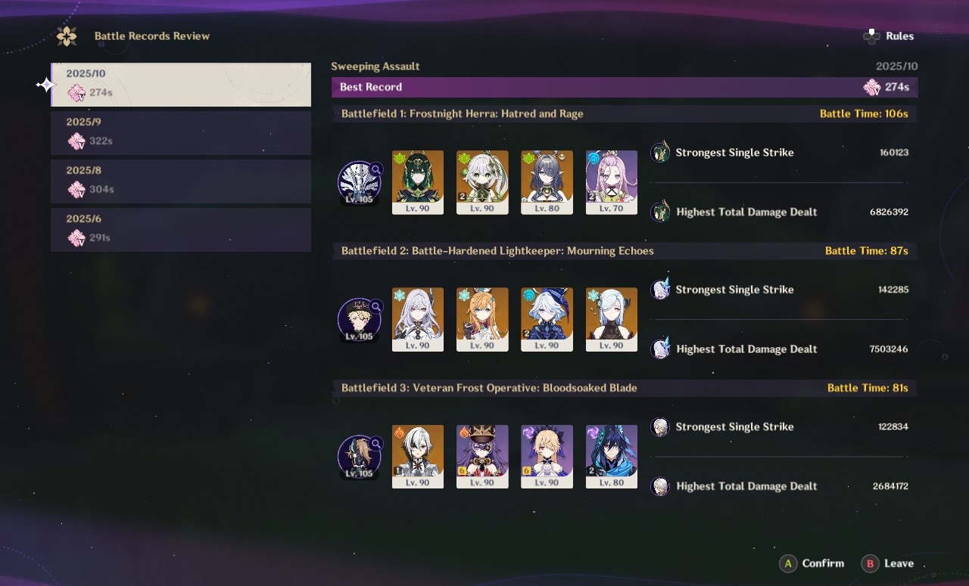This screenshot has height=586, width=969.
Task: Click the Leave button
Action: 888,563
